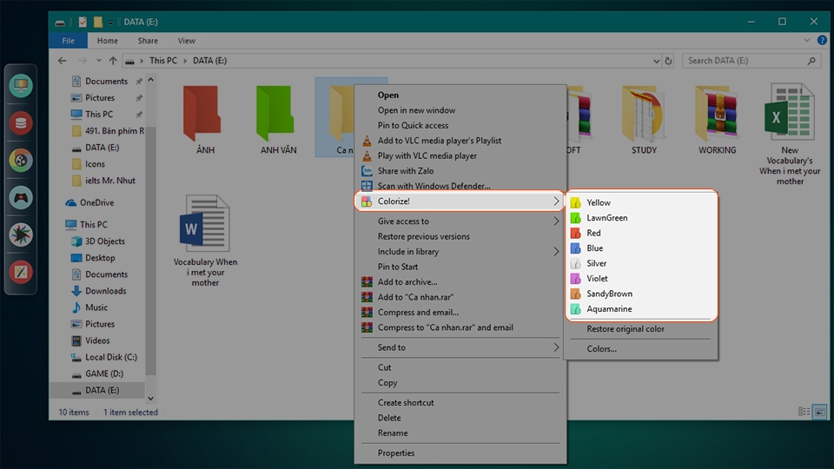This screenshot has height=469, width=834.
Task: Switch to the View ribbon tab
Action: [x=186, y=41]
